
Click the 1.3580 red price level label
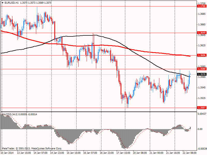tap(202, 69)
